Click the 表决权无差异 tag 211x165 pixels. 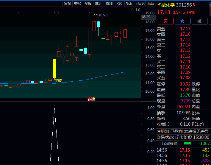point(196,131)
